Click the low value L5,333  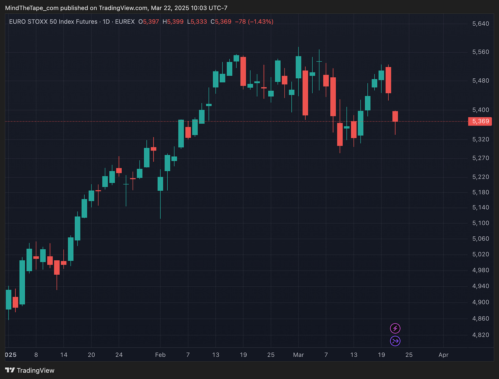[x=197, y=22]
